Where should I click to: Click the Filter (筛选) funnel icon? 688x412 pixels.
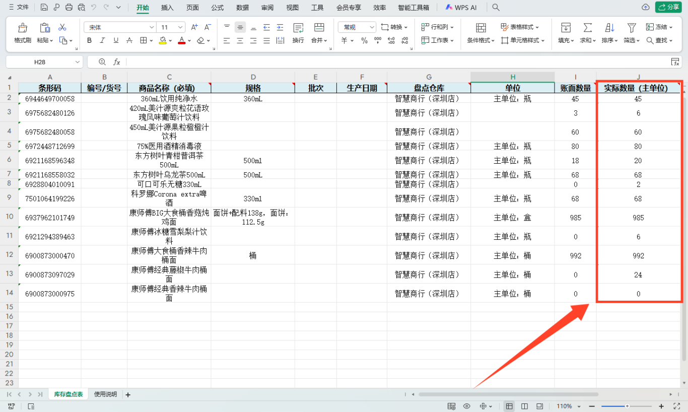(632, 28)
